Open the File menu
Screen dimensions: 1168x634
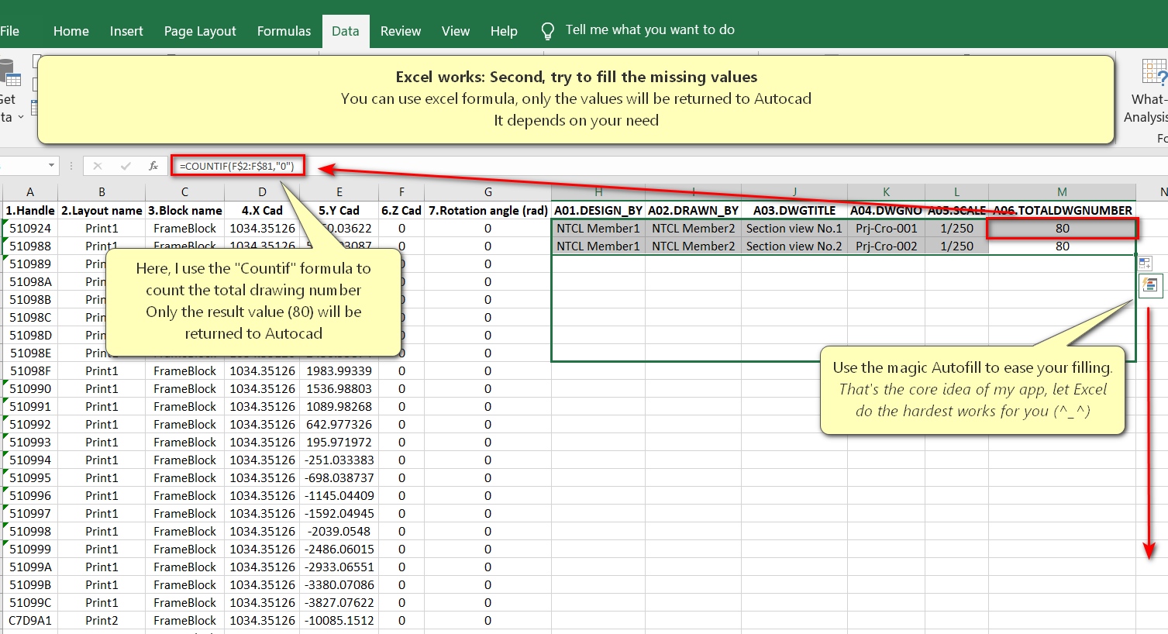pyautogui.click(x=10, y=31)
